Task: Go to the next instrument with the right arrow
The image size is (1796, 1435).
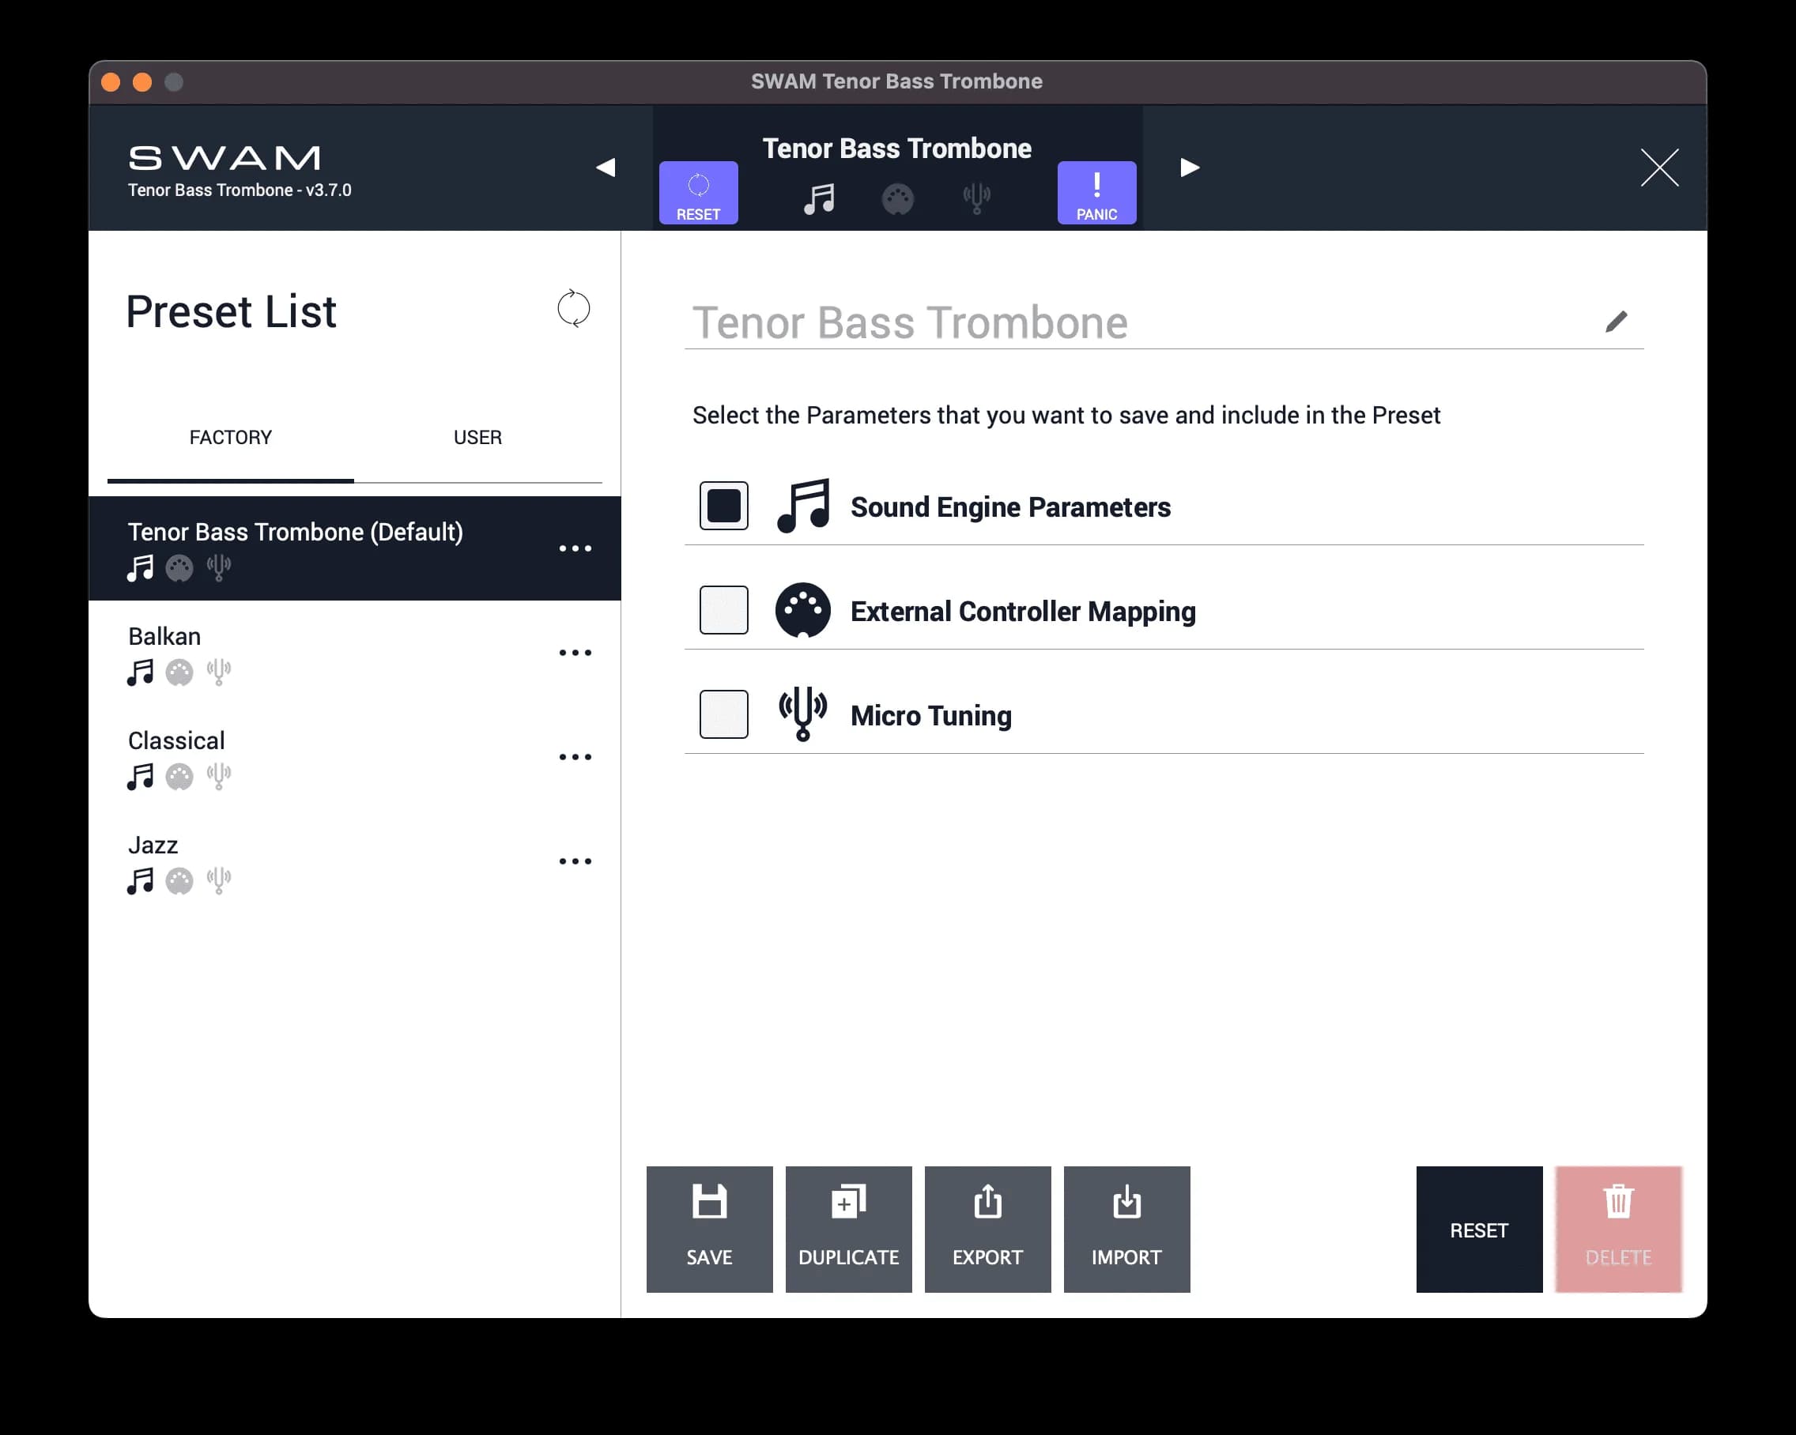Action: (x=1190, y=168)
